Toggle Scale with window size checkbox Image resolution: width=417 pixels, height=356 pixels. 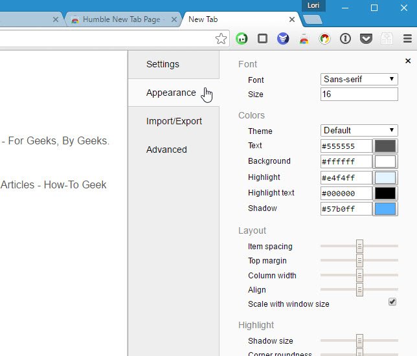tap(392, 302)
